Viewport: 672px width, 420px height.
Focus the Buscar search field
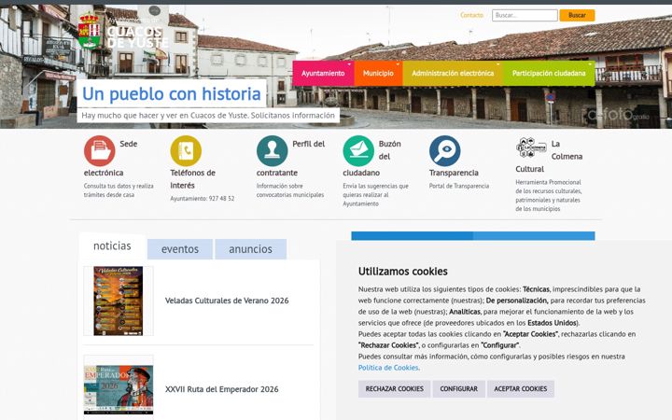pos(525,15)
